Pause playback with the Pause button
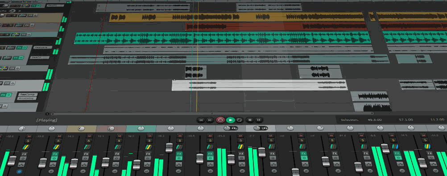 258,120
